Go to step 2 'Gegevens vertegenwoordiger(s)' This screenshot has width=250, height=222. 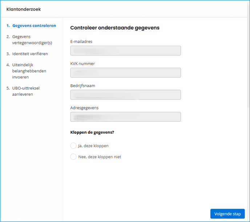tap(32, 40)
